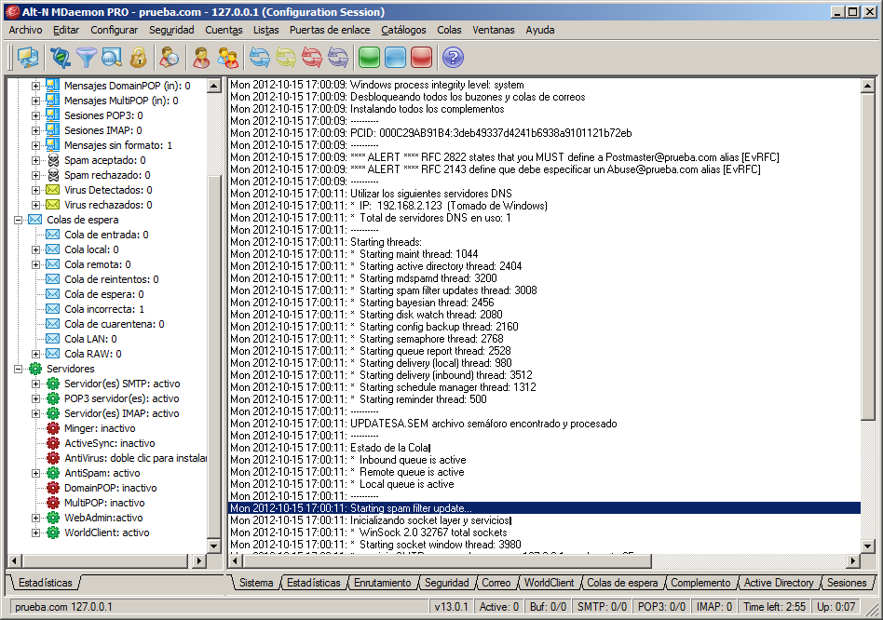Viewport: 883px width, 620px height.
Task: Collapse the Servidores tree branch
Action: click(x=20, y=369)
